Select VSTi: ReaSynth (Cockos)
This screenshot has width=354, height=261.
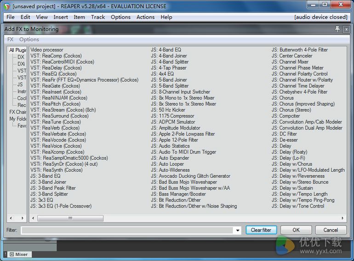pos(57,170)
